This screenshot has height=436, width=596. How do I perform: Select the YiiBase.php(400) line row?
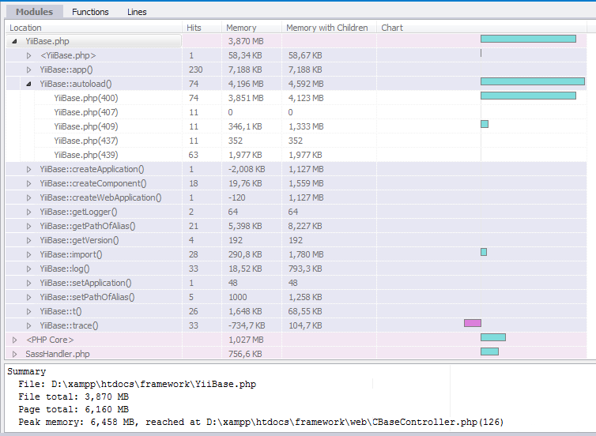click(x=85, y=98)
